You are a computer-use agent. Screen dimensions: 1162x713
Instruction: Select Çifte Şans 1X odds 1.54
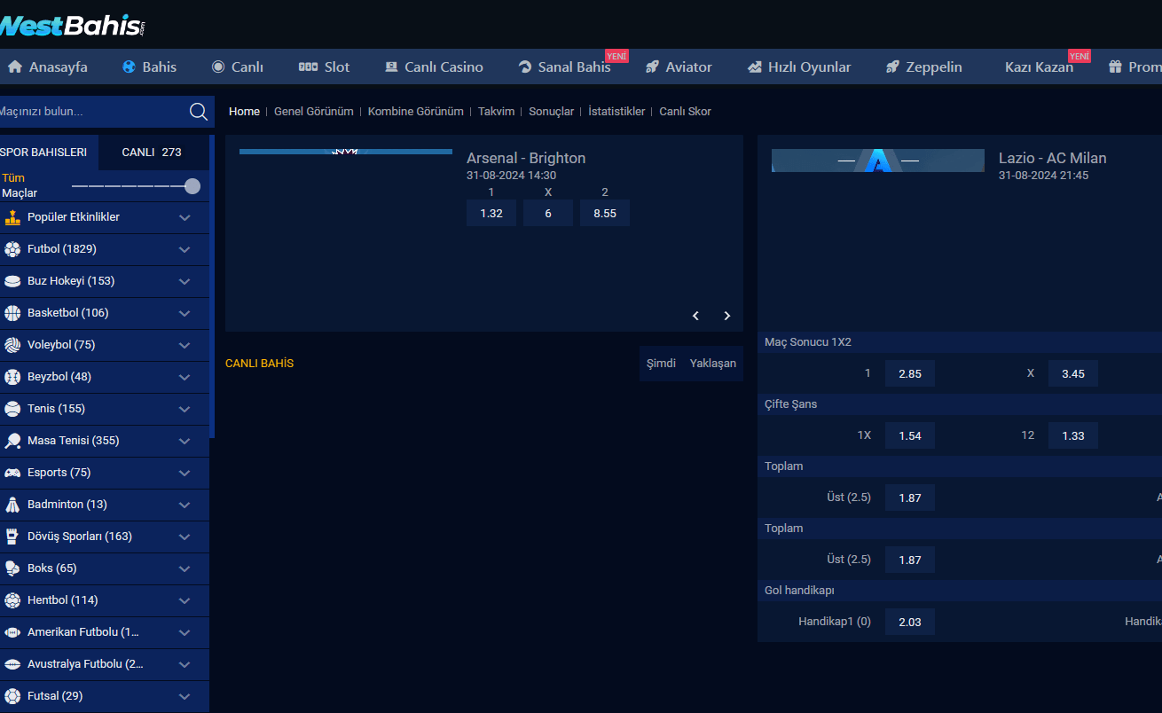(x=910, y=435)
